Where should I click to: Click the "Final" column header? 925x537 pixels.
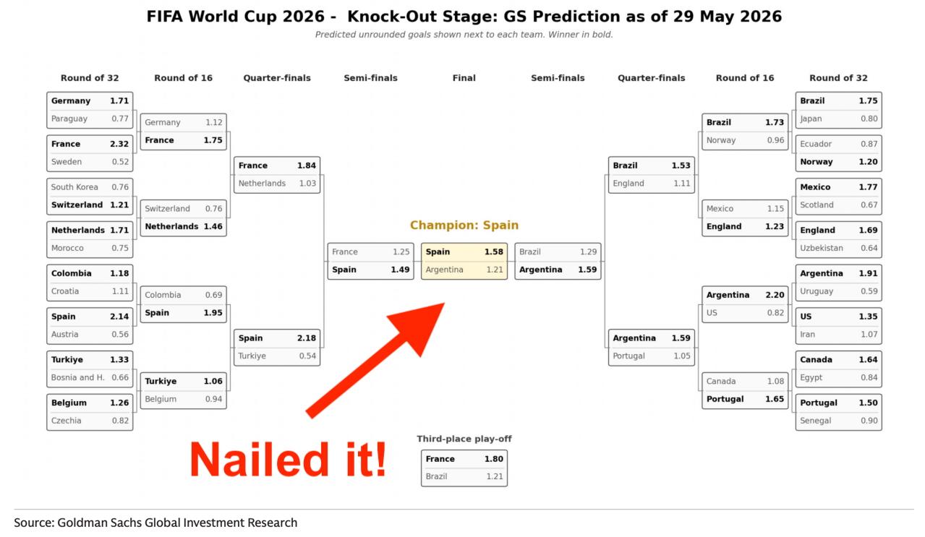[x=464, y=78]
